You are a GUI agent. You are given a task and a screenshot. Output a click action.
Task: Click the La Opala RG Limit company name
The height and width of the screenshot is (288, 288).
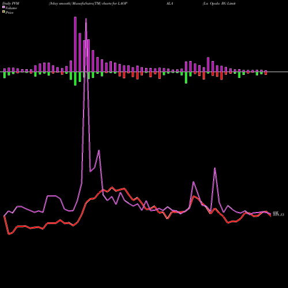(219, 3)
